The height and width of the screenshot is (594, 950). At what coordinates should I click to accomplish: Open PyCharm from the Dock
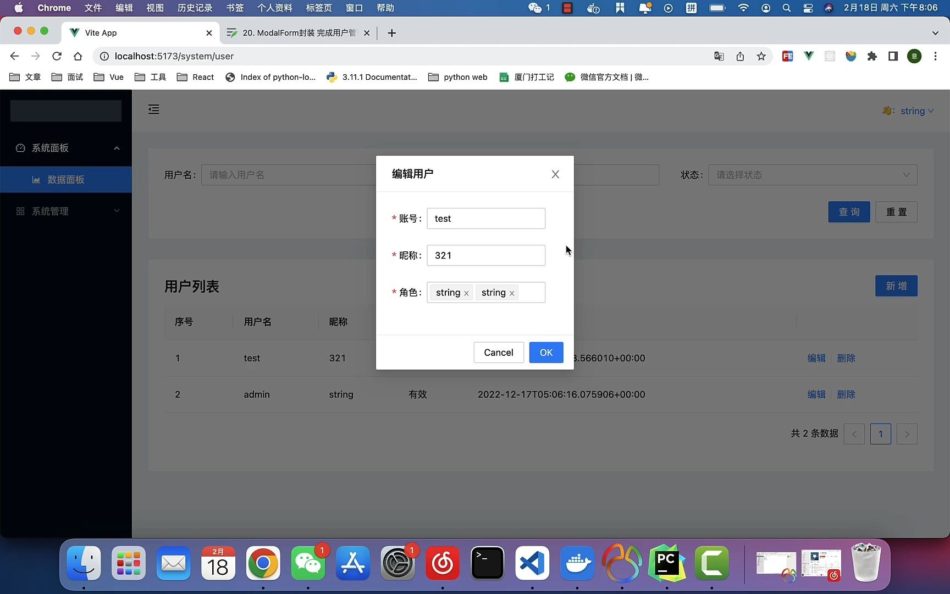coord(666,563)
